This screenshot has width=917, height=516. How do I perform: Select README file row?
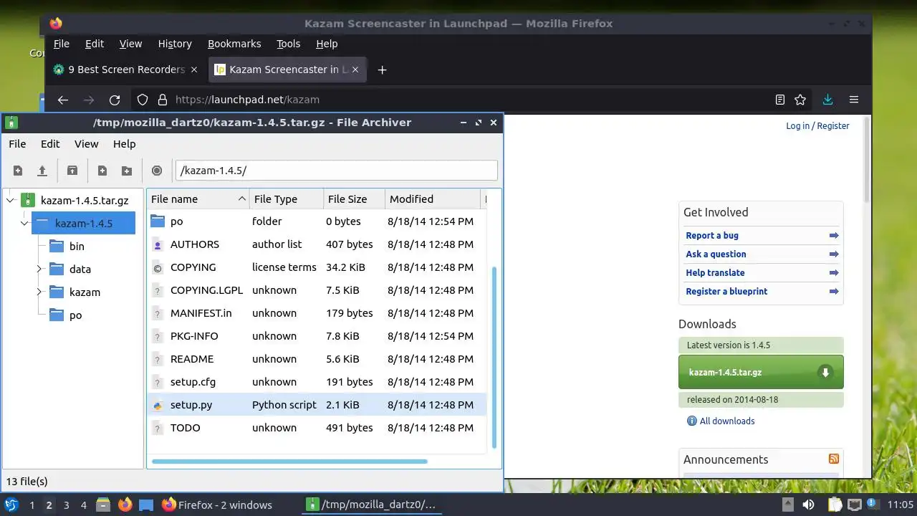coord(316,359)
